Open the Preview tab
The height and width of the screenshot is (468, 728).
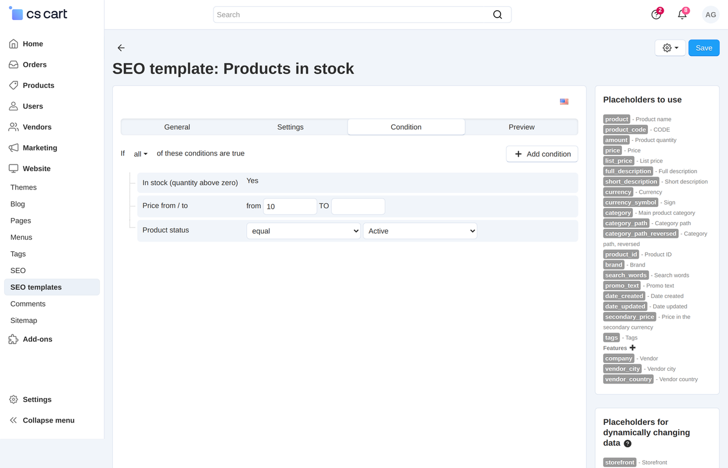point(522,127)
